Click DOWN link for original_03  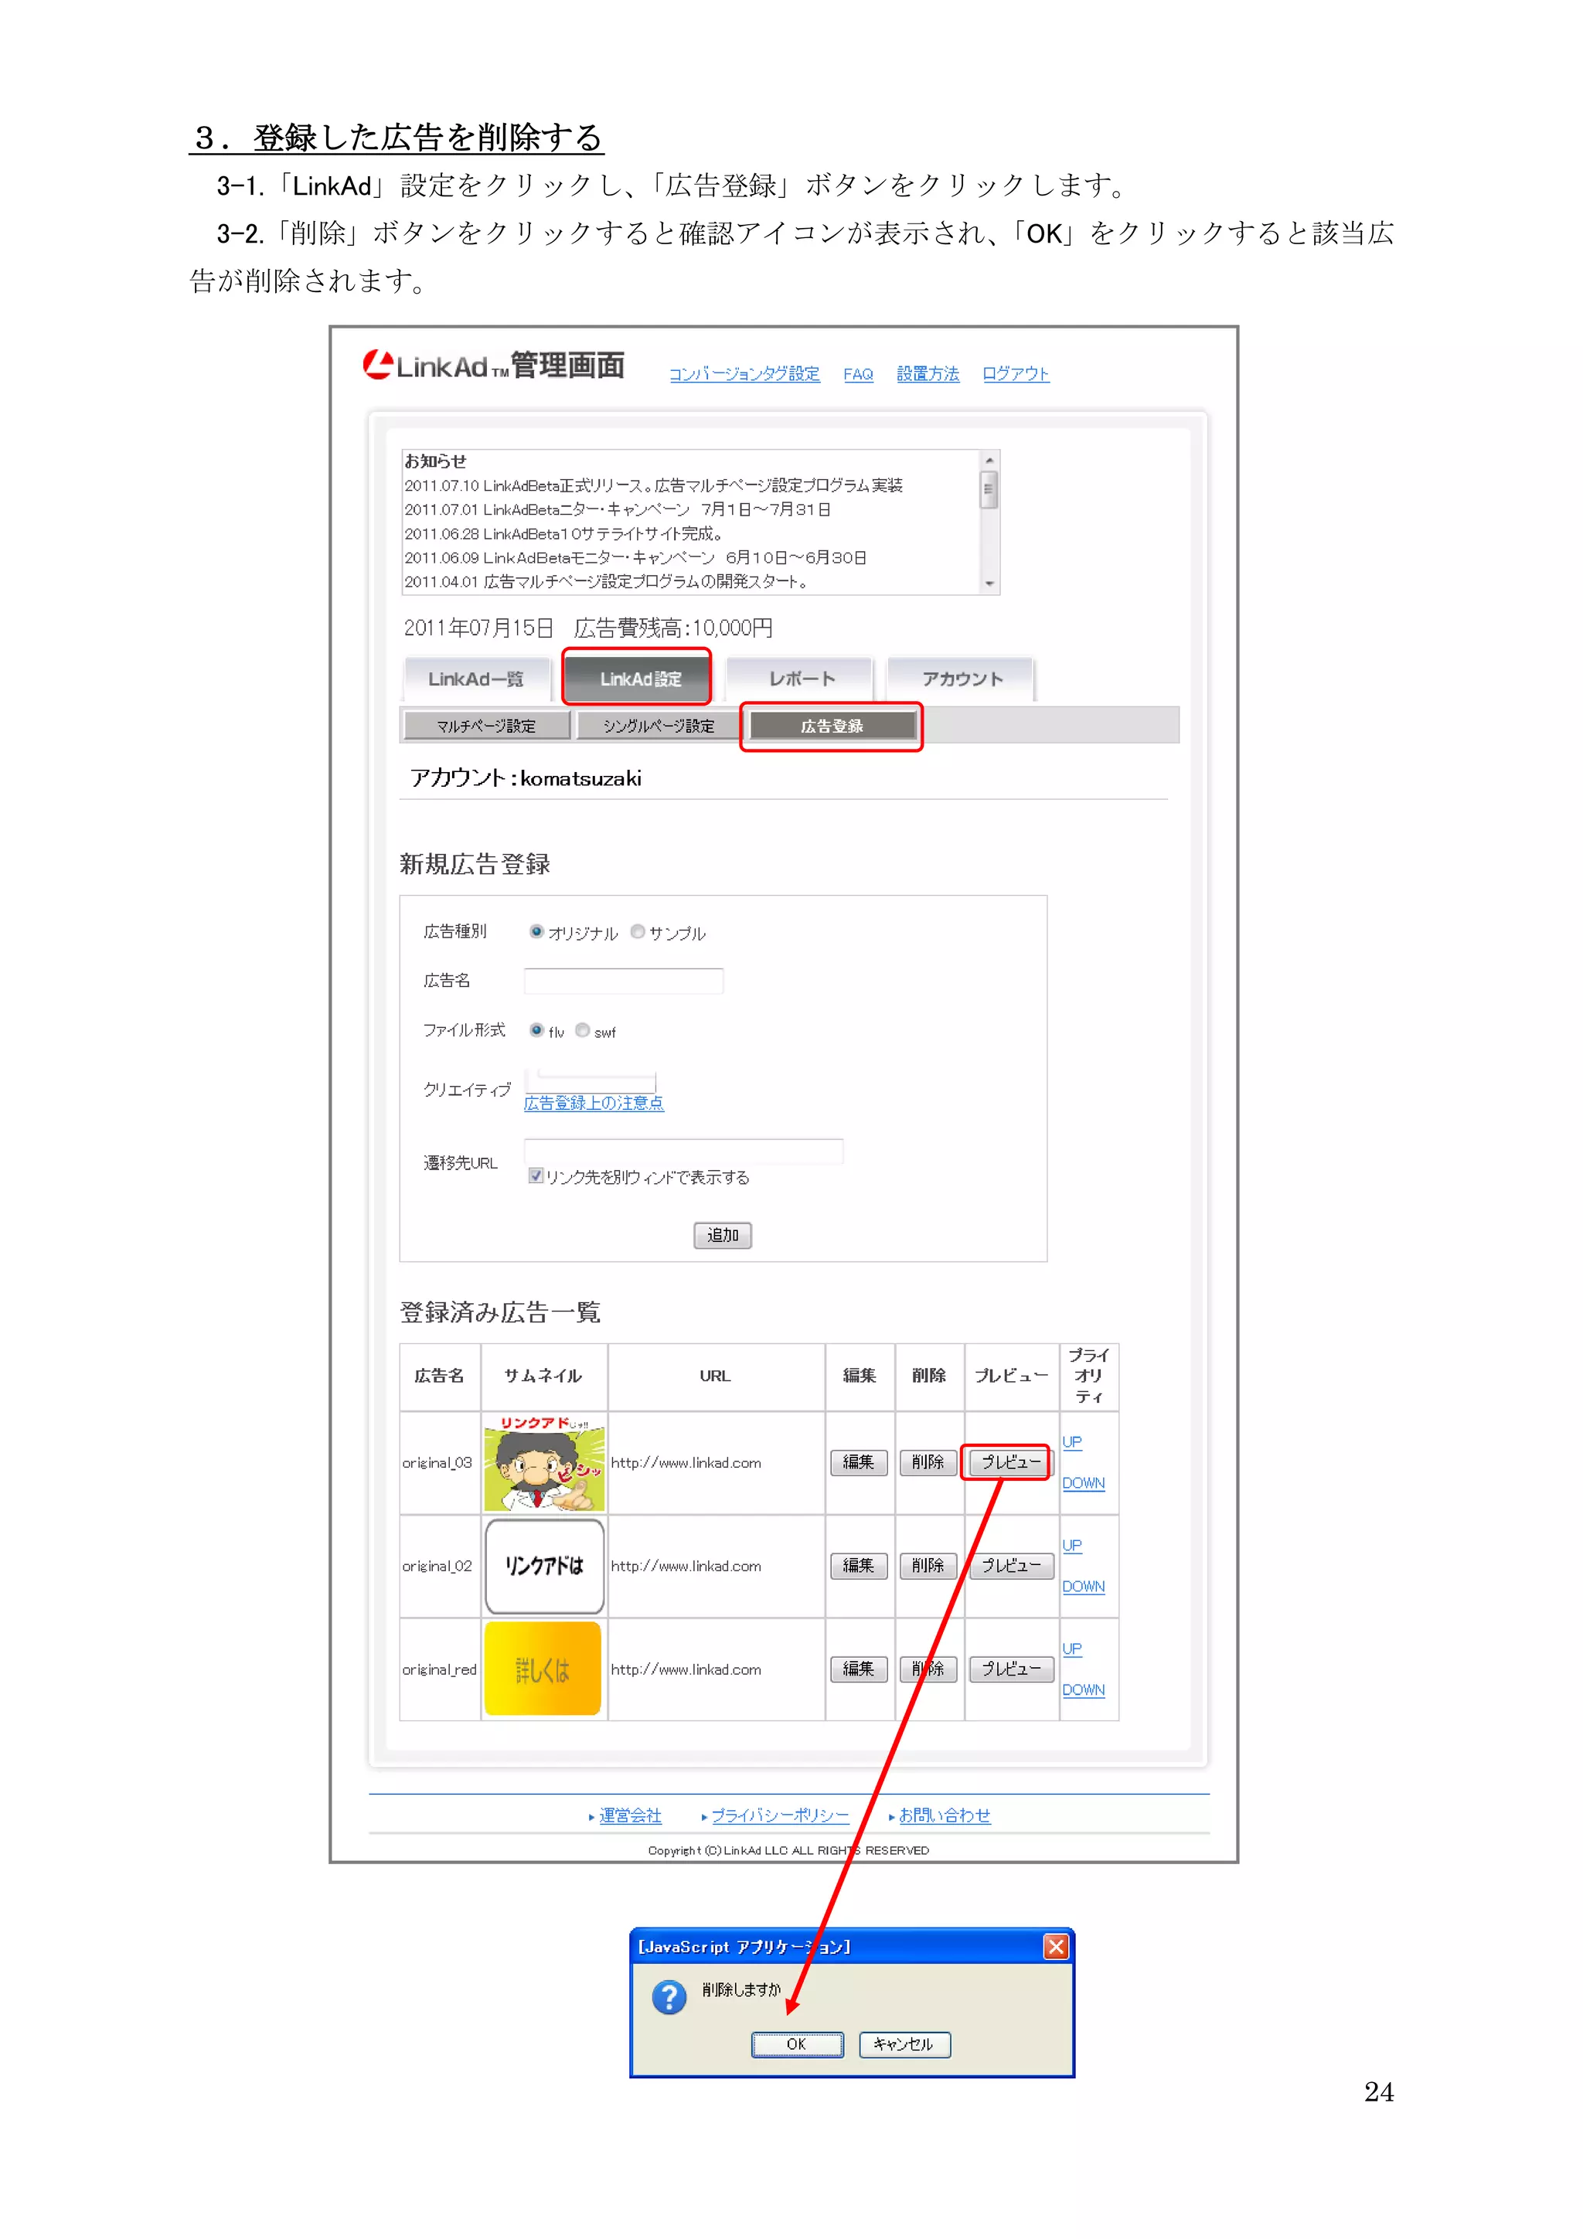pyautogui.click(x=1084, y=1483)
